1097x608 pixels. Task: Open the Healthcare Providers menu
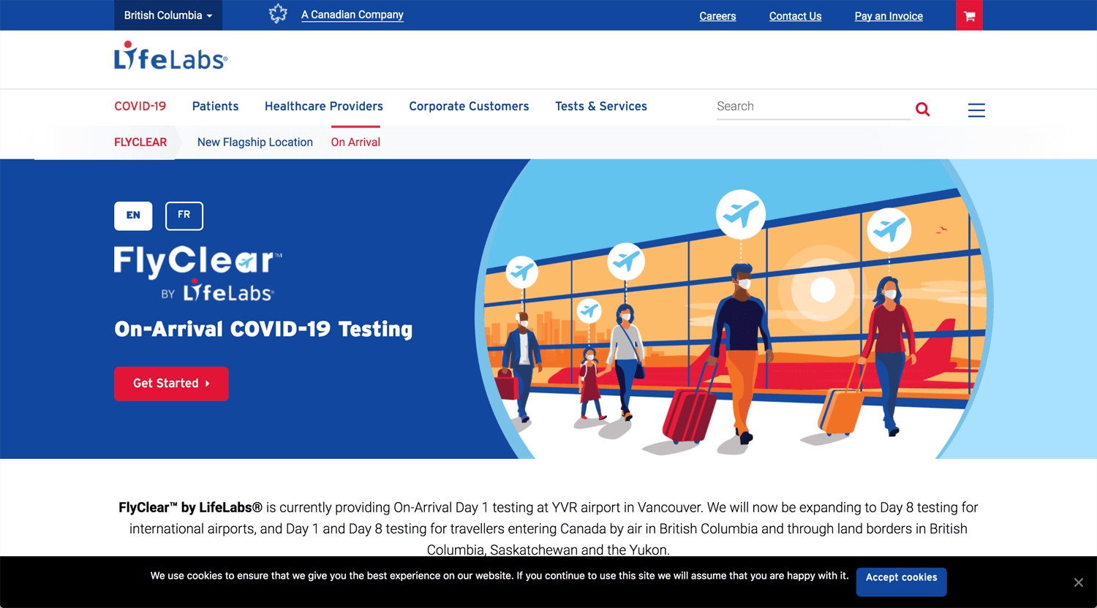(x=324, y=106)
